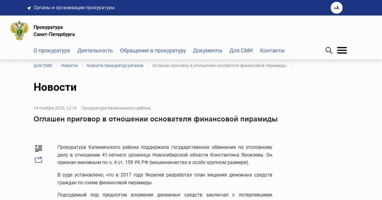The image size is (382, 200).
Task: Click the prosecutor's office coat of arms logo
Action: pyautogui.click(x=19, y=30)
